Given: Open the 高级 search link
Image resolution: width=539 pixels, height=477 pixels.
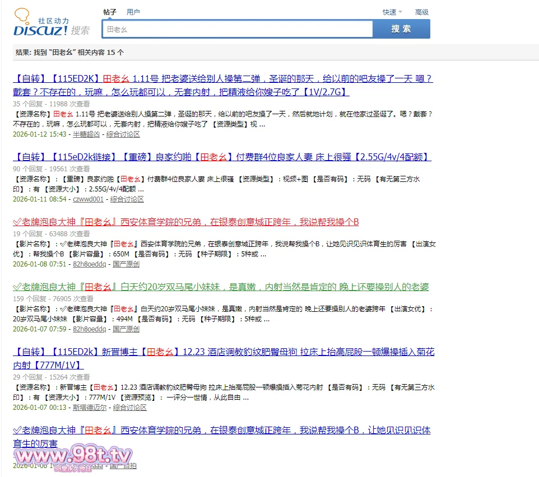Looking at the screenshot, I should 421,12.
